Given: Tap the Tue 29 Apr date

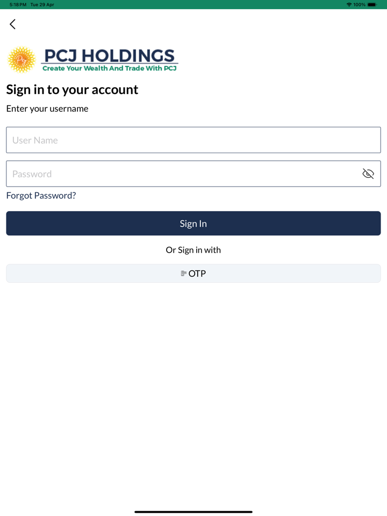Looking at the screenshot, I should pyautogui.click(x=42, y=4).
